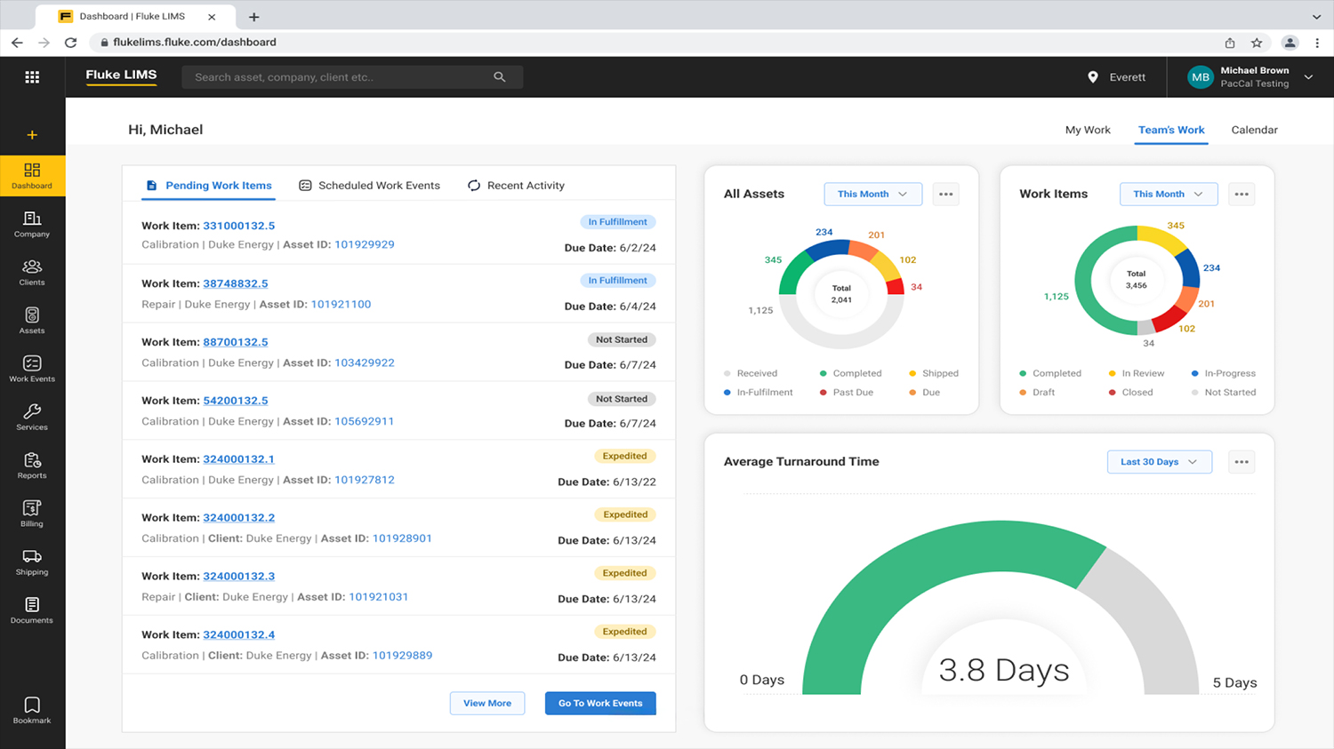Open the Last 30 Days dropdown
This screenshot has height=749, width=1334.
(1159, 462)
